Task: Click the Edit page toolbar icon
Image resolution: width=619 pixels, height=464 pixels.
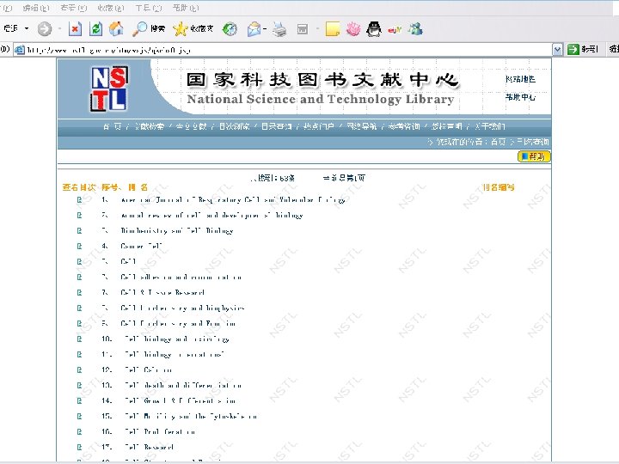Action: point(303,29)
